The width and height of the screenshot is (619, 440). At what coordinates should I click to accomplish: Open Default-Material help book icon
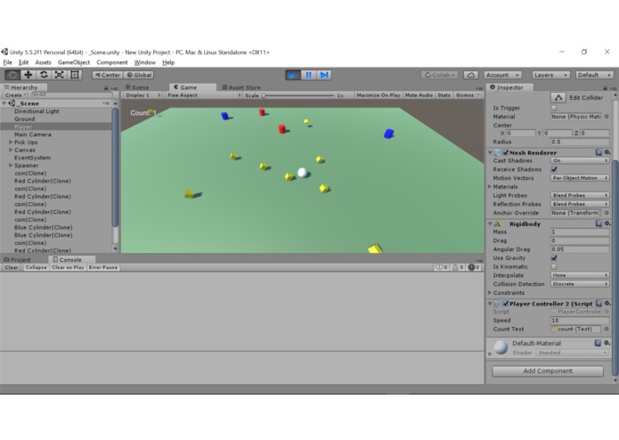(599, 343)
